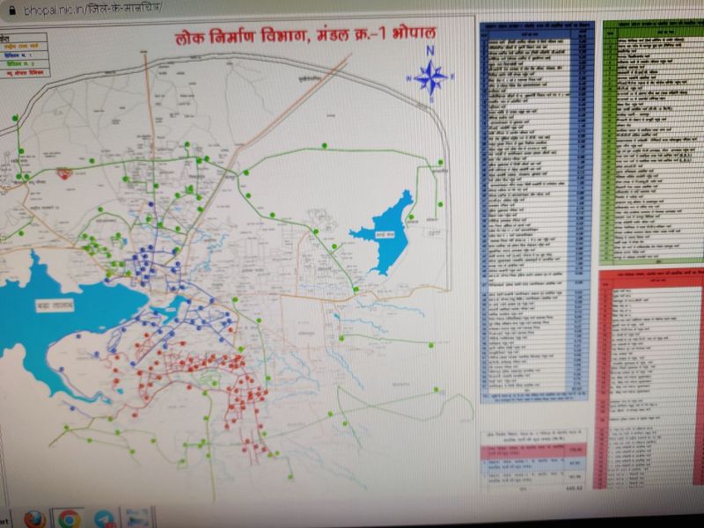Screen dimensions: 704x528
Task: Click the blue compass rose on the map
Action: point(430,78)
